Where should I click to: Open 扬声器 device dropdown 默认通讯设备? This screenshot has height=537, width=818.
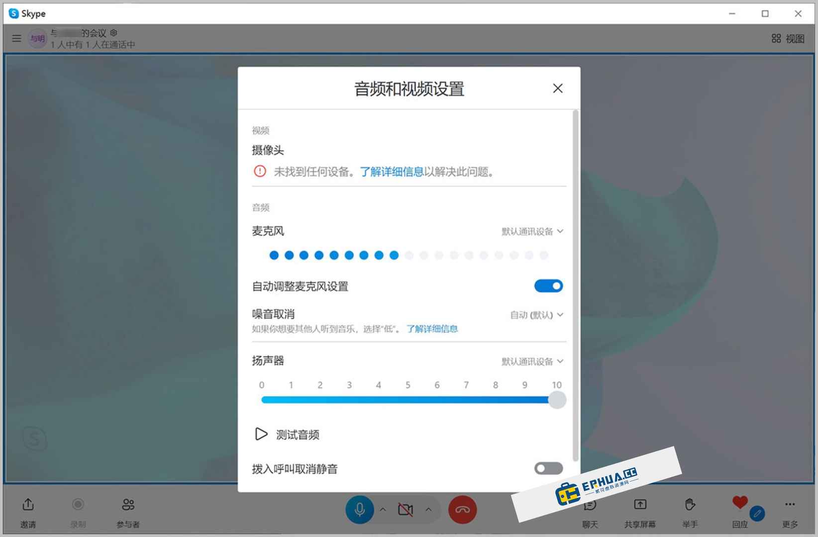click(532, 361)
